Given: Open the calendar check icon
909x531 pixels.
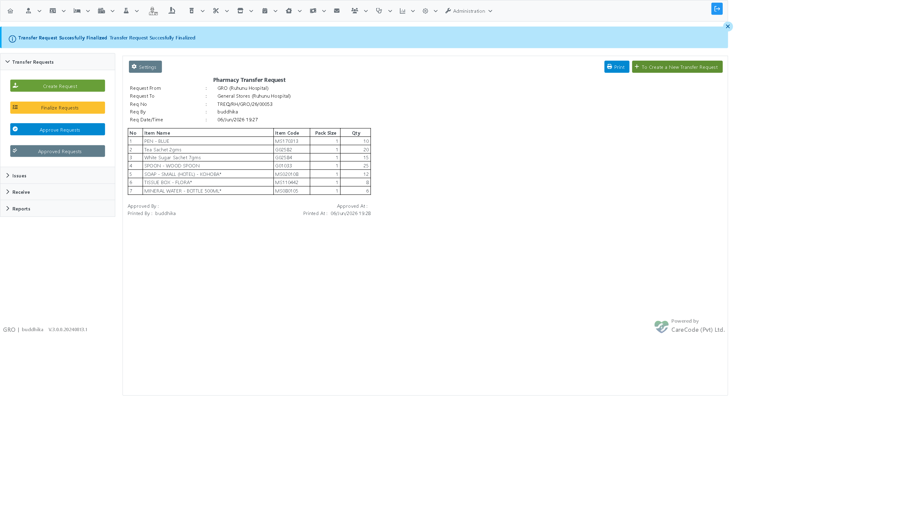Looking at the screenshot, I should coord(265,11).
